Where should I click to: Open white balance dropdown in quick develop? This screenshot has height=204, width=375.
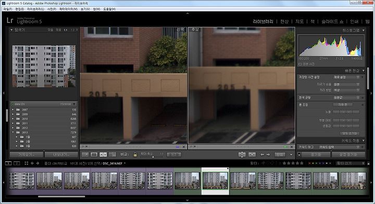click(x=346, y=98)
